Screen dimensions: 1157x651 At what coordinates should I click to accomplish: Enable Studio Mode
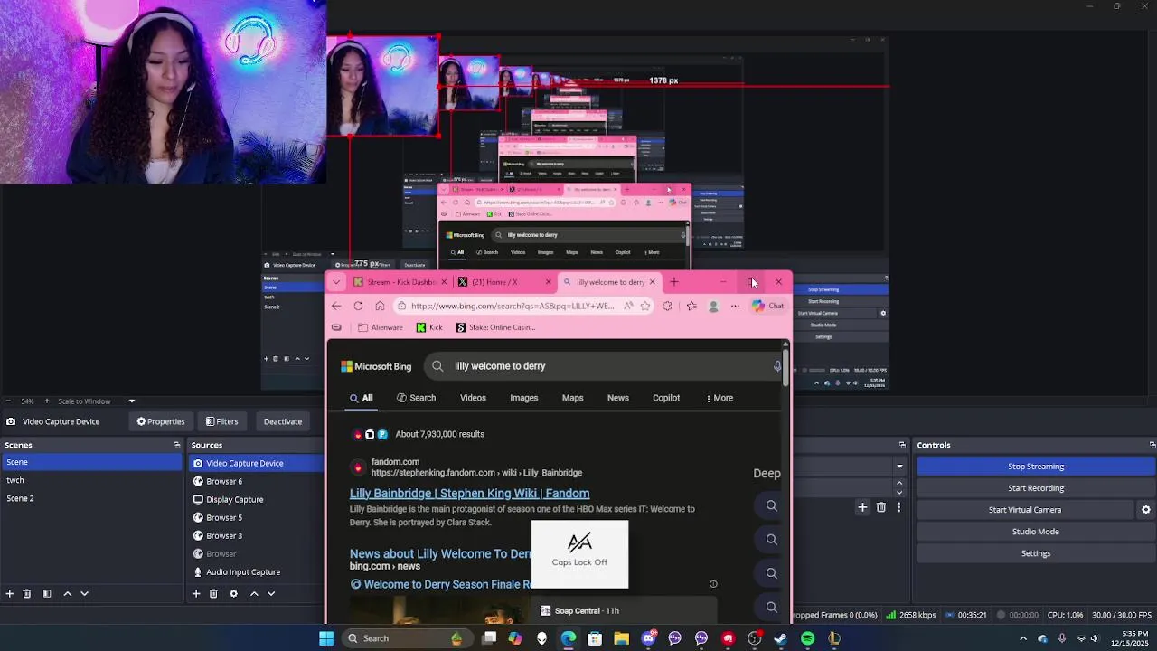click(x=1036, y=532)
